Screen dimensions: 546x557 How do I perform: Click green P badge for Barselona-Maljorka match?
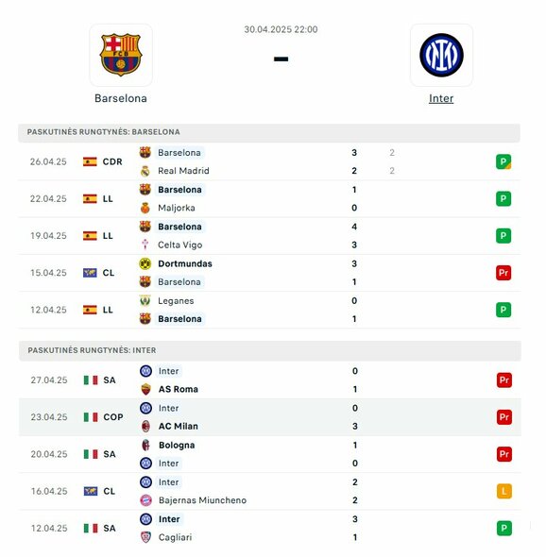point(503,198)
